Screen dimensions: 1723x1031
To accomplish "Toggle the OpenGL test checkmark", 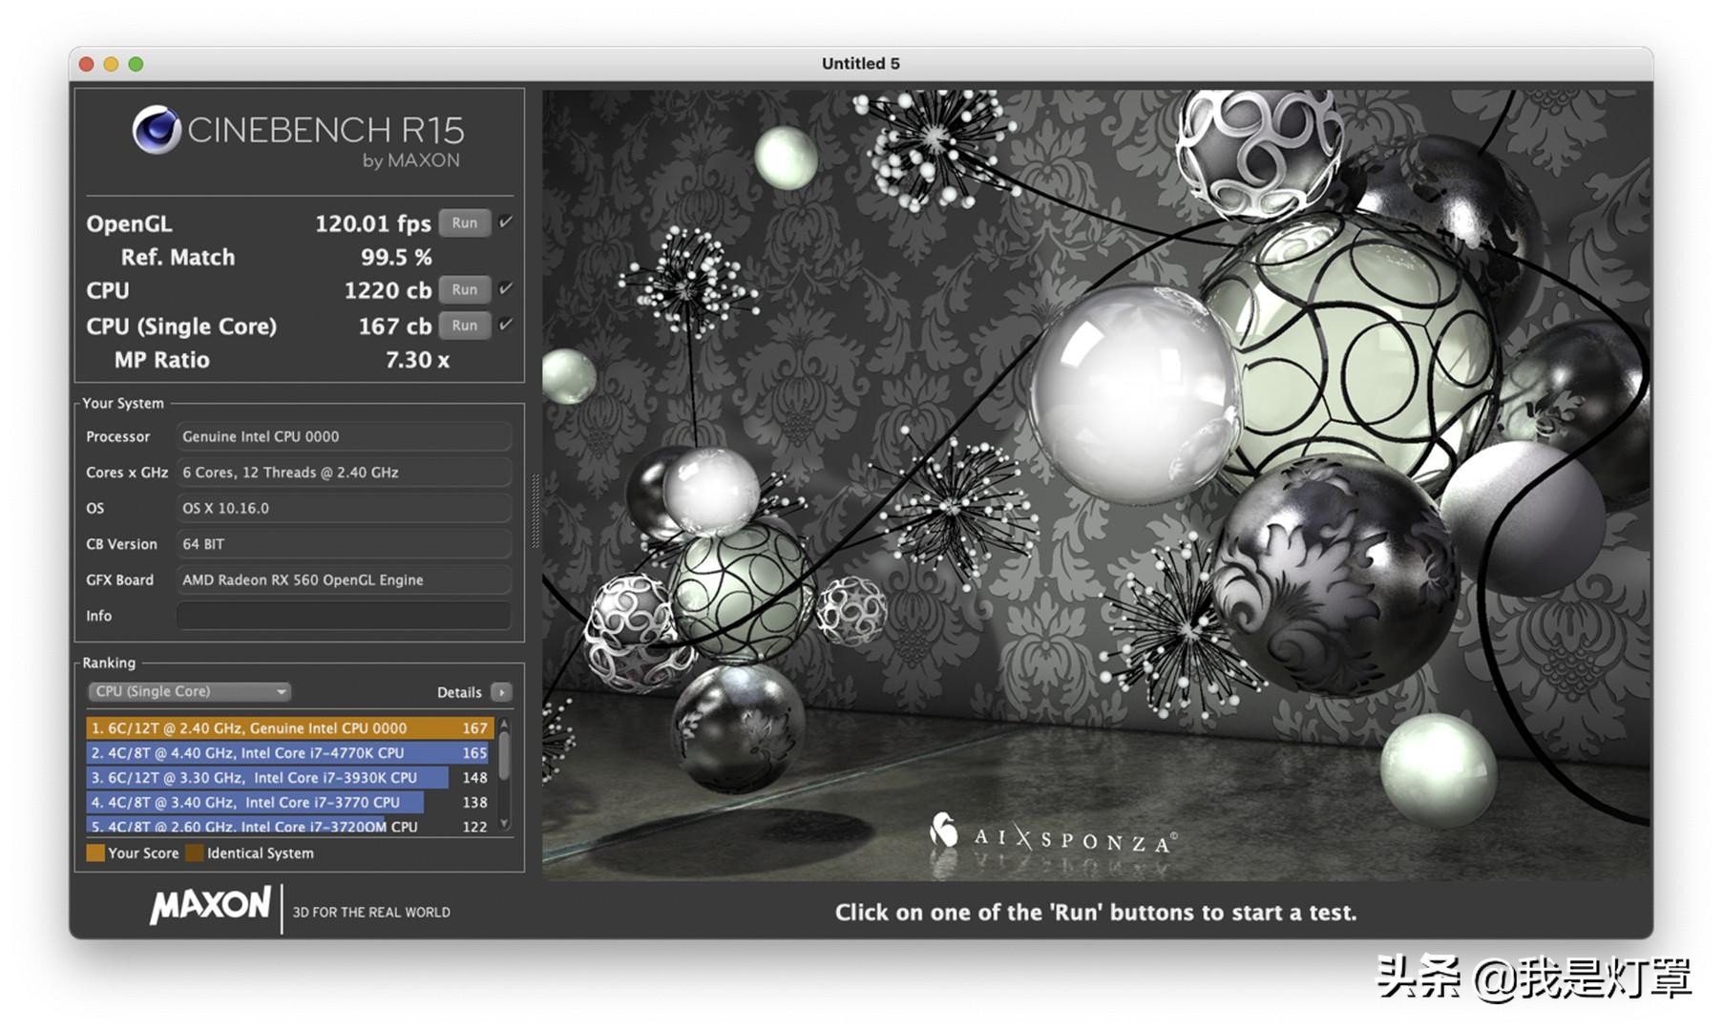I will 506,221.
